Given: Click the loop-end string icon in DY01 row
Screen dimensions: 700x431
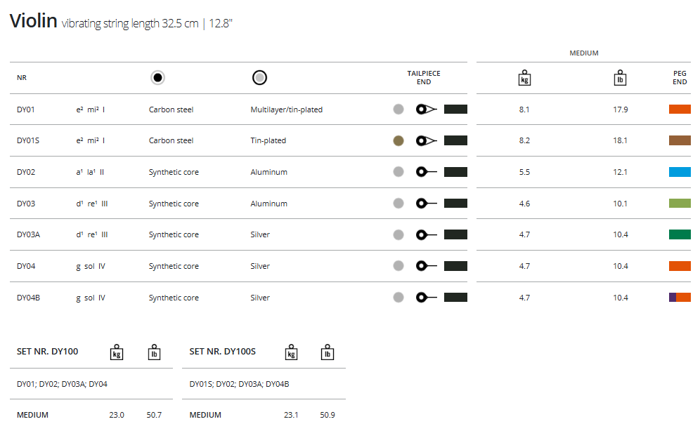Looking at the screenshot, I should [426, 110].
